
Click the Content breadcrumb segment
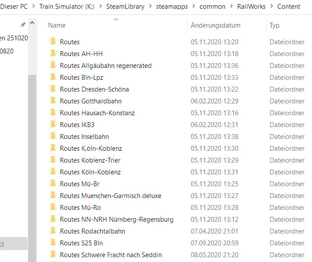coord(289,7)
